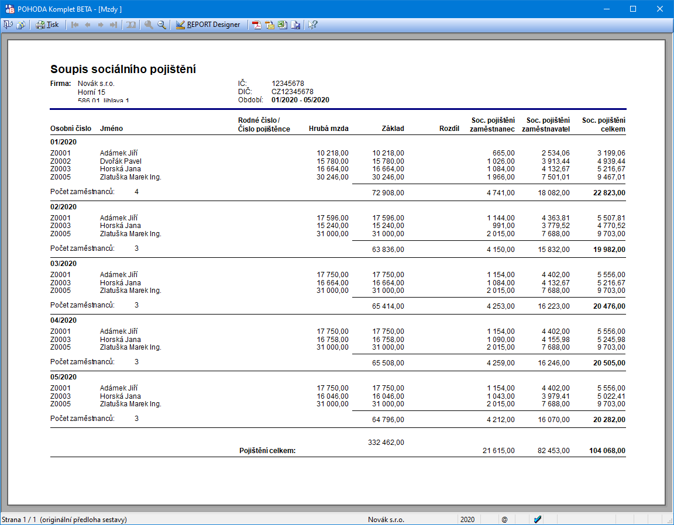Viewport: 674px width, 525px height.
Task: Click the 03/2020 section heading
Action: point(63,263)
